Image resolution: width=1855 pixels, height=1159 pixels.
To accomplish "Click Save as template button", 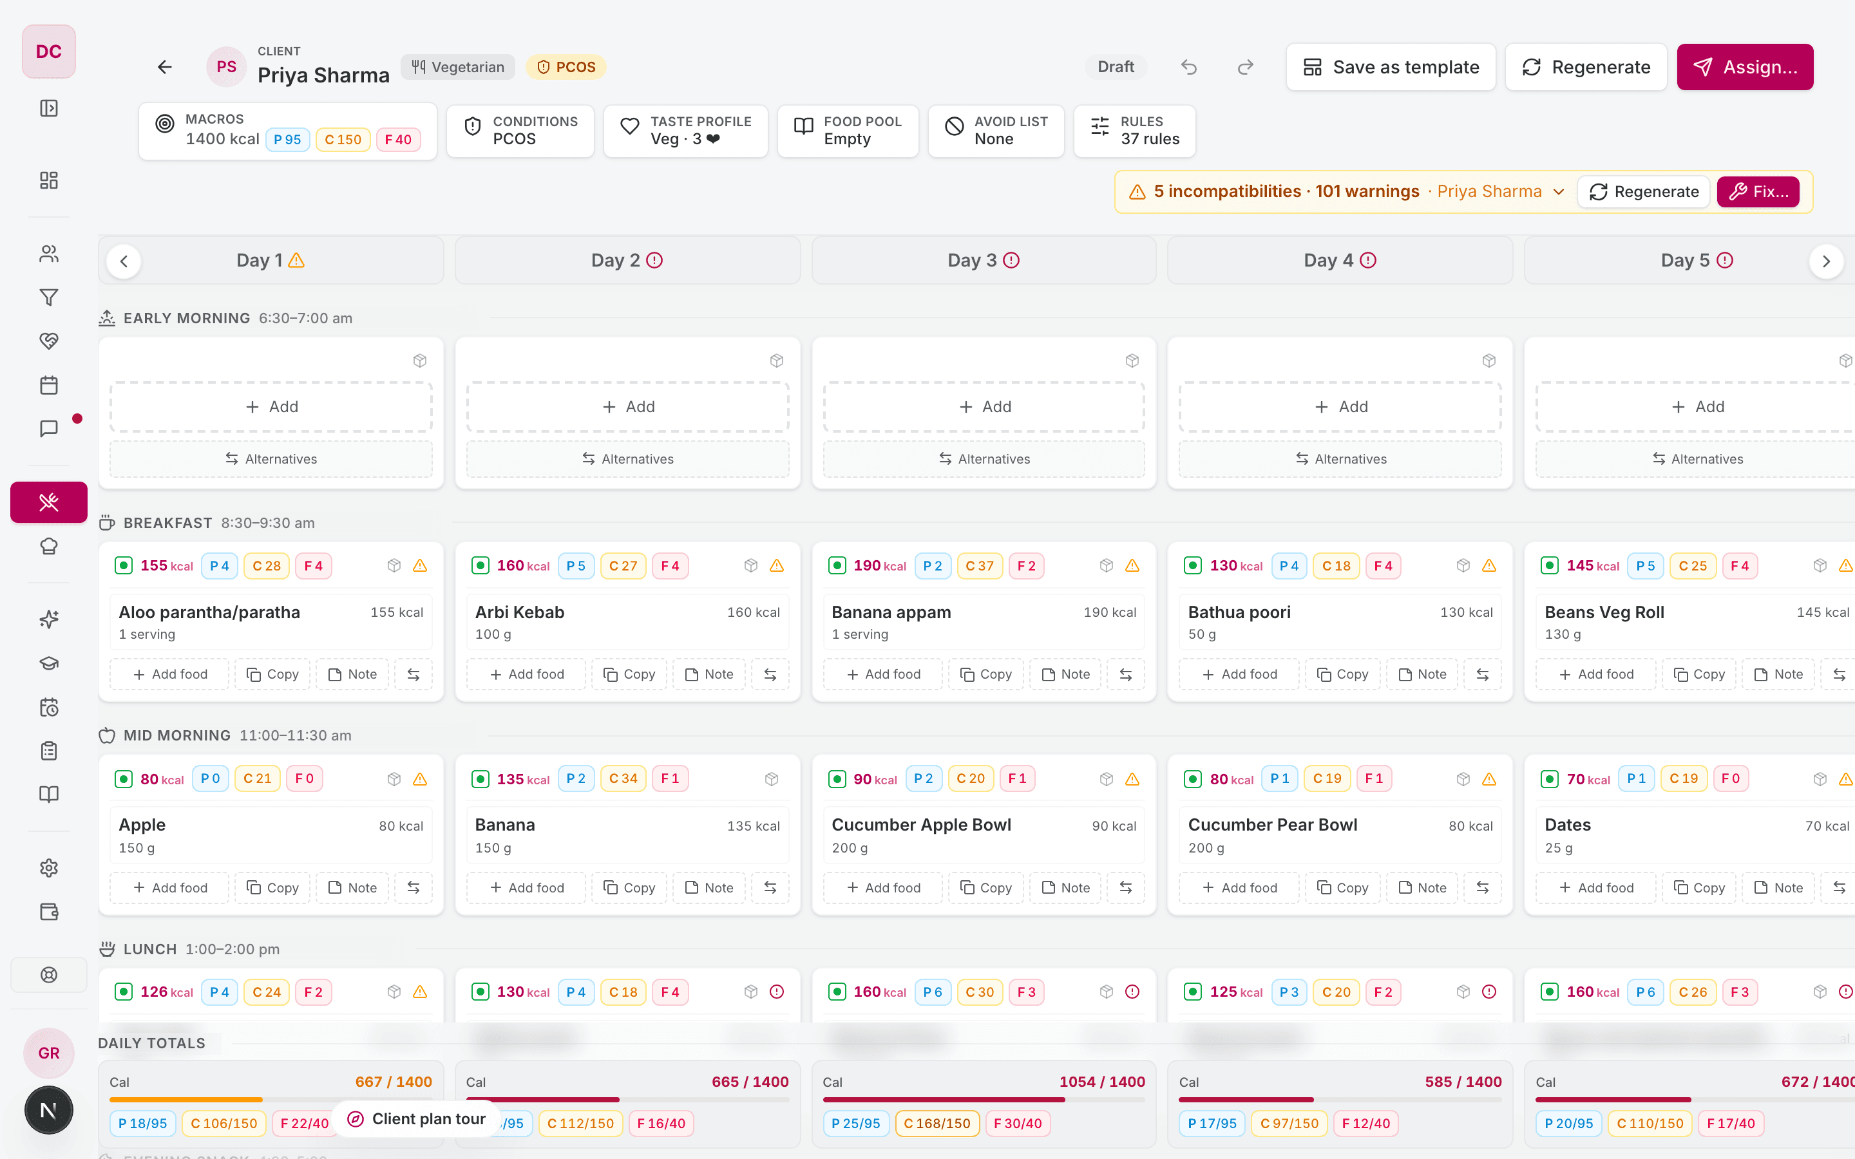I will [x=1391, y=68].
